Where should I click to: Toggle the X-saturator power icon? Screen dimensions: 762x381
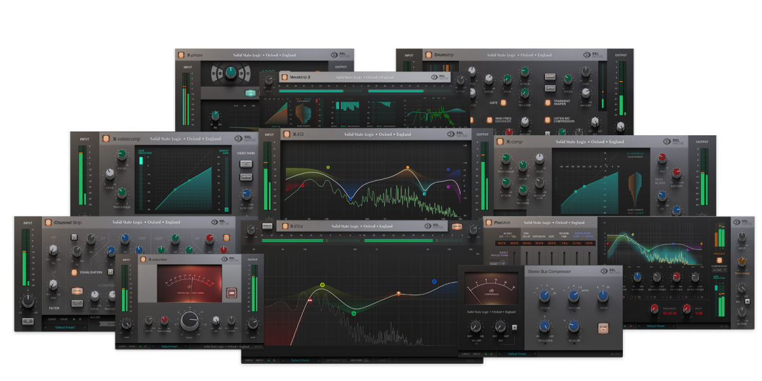[142, 259]
